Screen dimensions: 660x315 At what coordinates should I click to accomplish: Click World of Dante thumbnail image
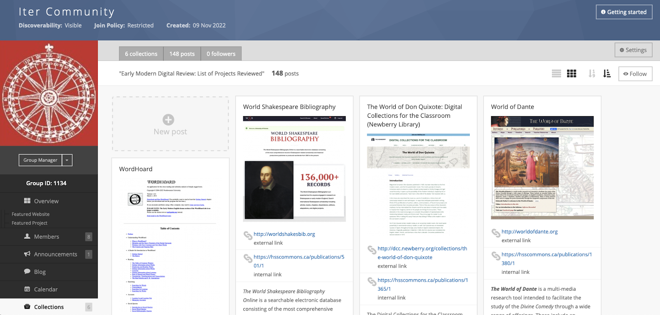pyautogui.click(x=542, y=168)
